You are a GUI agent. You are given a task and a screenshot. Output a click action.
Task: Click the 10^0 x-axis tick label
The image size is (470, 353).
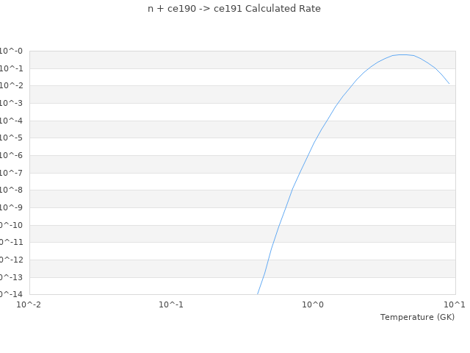click(314, 304)
